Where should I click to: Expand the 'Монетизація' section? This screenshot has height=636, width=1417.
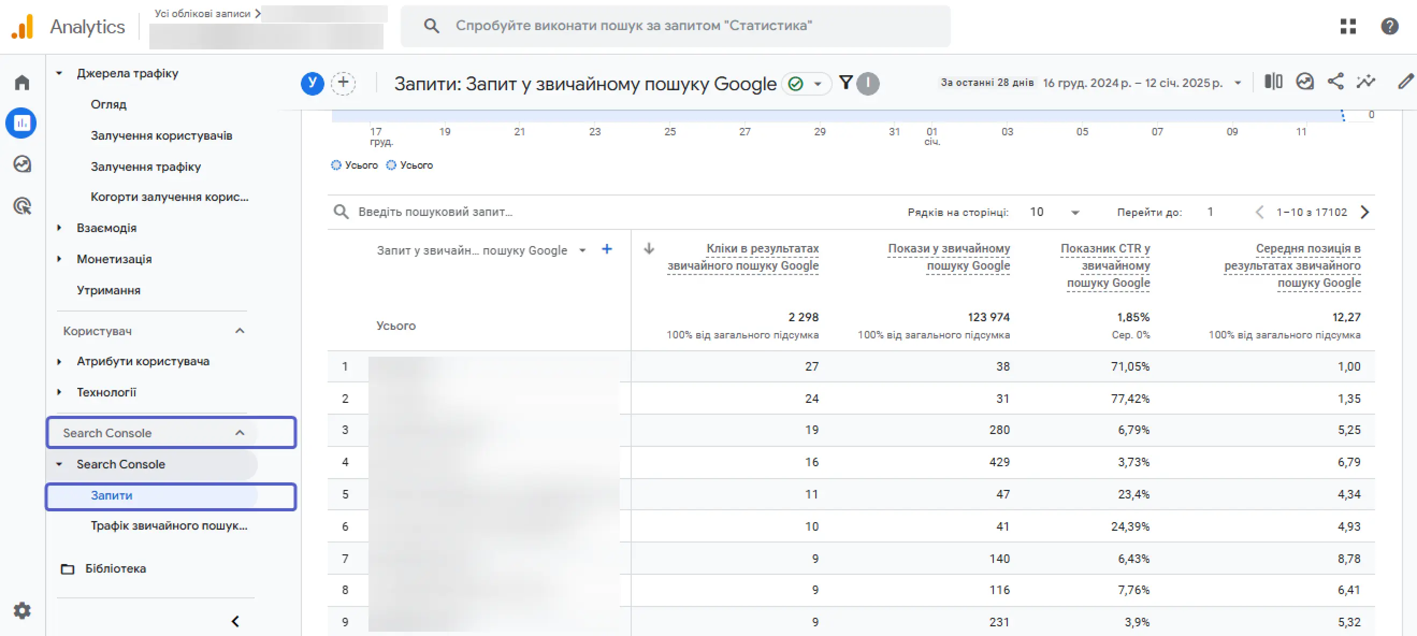pyautogui.click(x=60, y=258)
